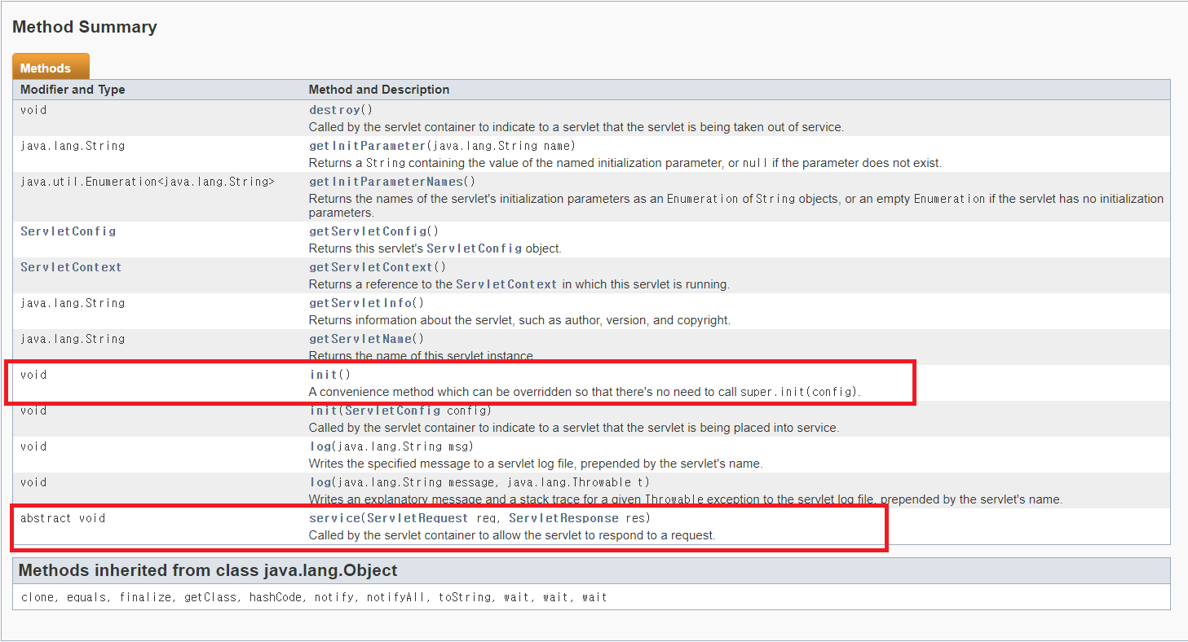
Task: Open the getServletName method link
Action: [360, 339]
